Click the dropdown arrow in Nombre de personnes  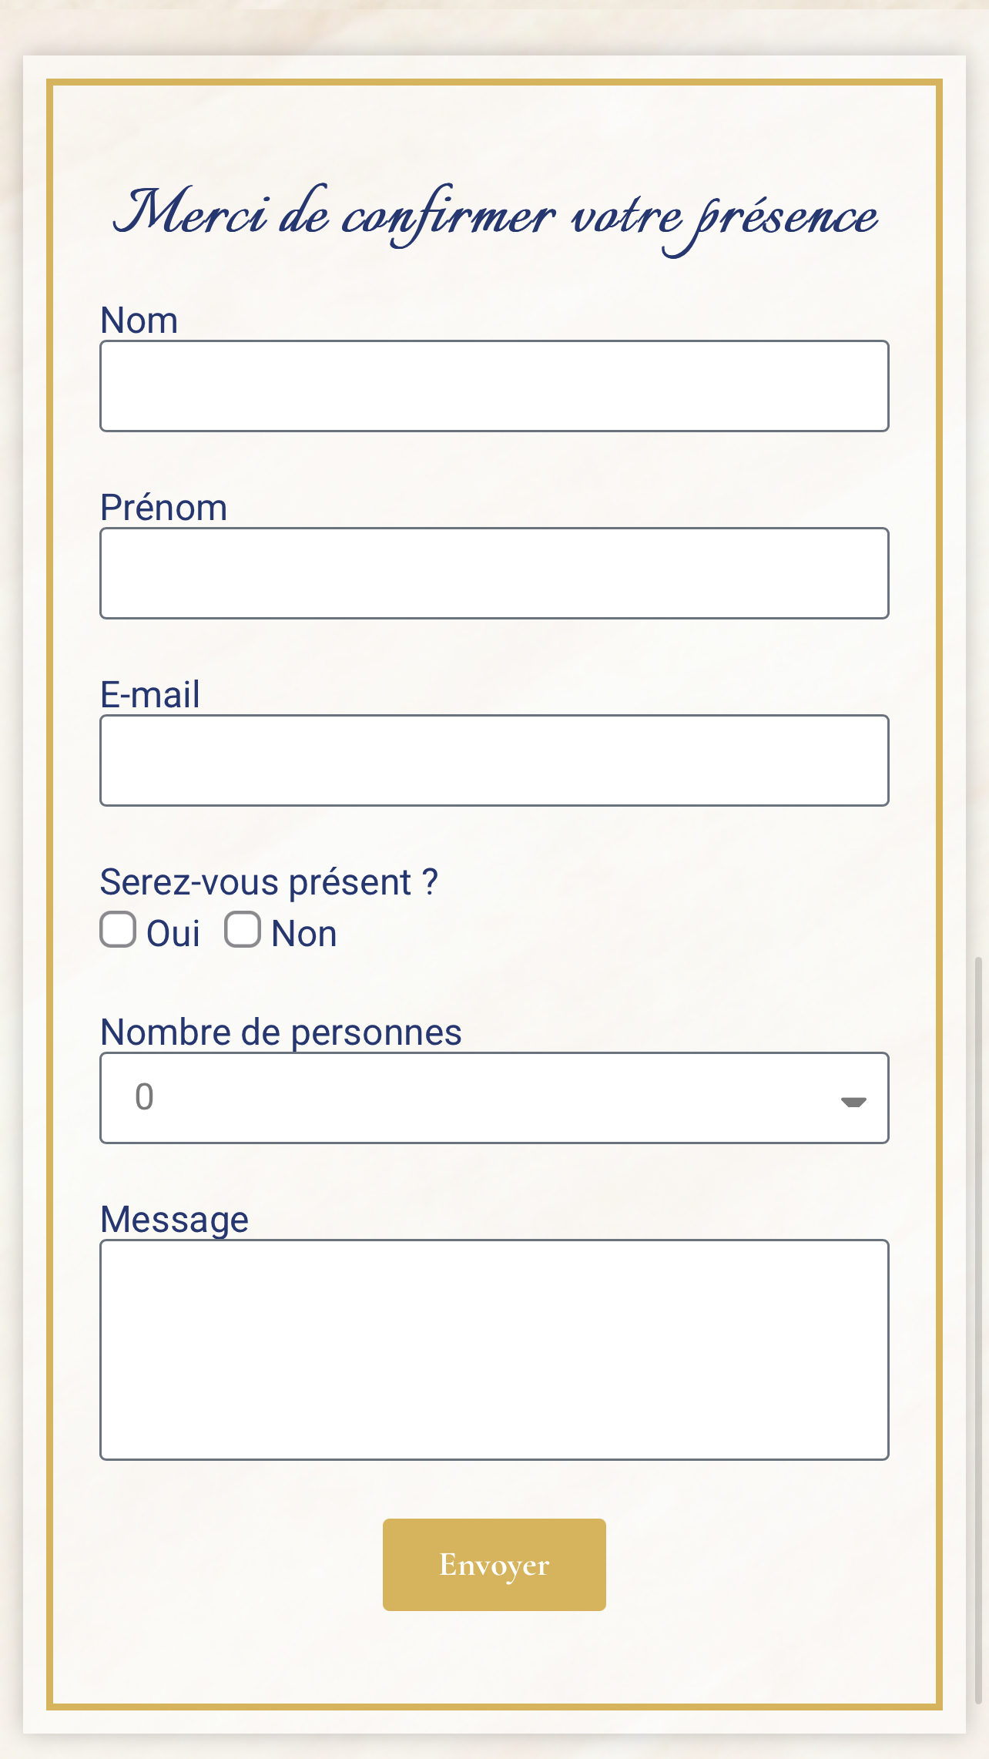(853, 1101)
